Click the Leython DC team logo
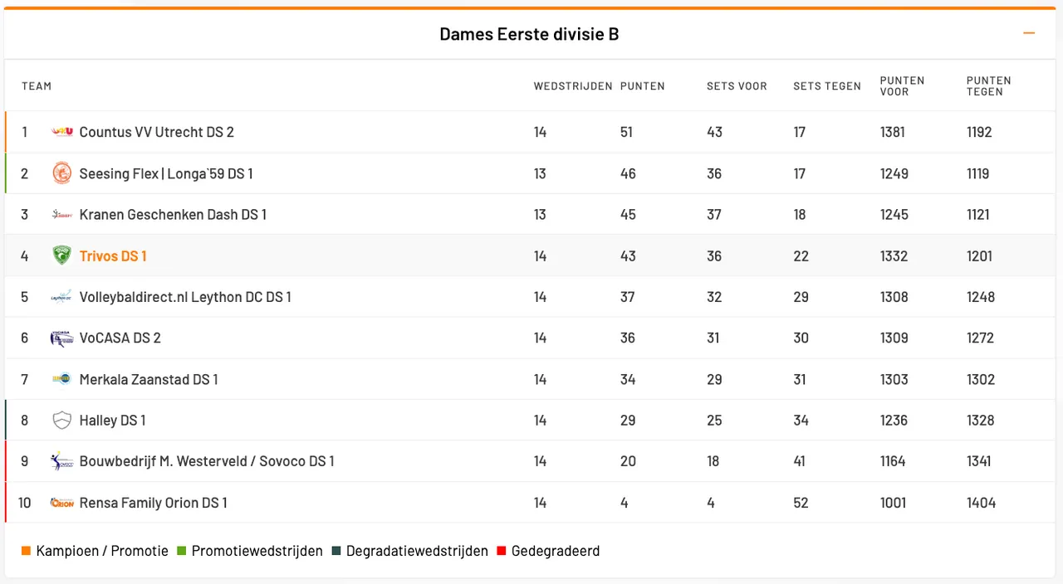The width and height of the screenshot is (1063, 584). [x=62, y=297]
